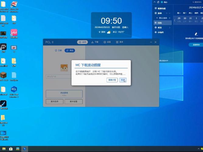Open the PCL launcher desktop shortcut
The image size is (203, 152).
pyautogui.click(x=14, y=90)
